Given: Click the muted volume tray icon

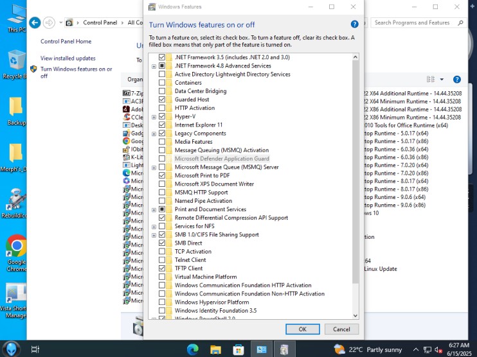Looking at the screenshot, I should (438, 350).
